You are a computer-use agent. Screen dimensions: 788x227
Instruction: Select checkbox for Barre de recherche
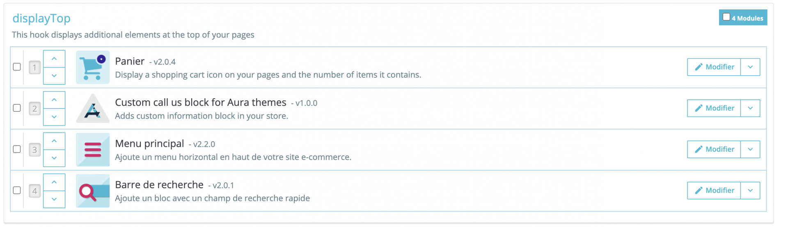click(17, 191)
